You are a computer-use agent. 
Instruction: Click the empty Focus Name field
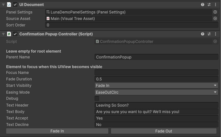click(156, 73)
